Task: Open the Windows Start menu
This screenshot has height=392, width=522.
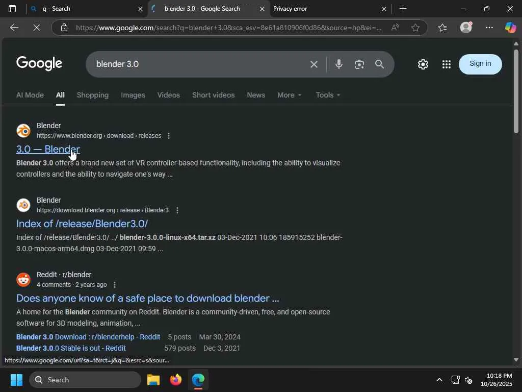Action: [16, 380]
